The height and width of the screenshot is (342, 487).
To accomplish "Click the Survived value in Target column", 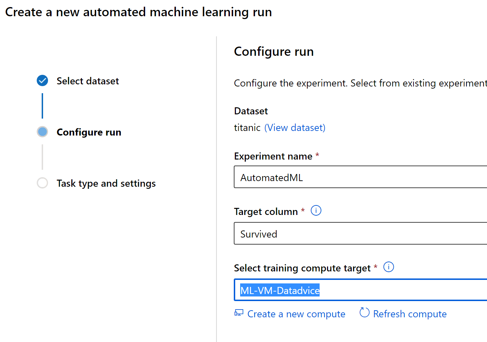I will click(x=259, y=233).
